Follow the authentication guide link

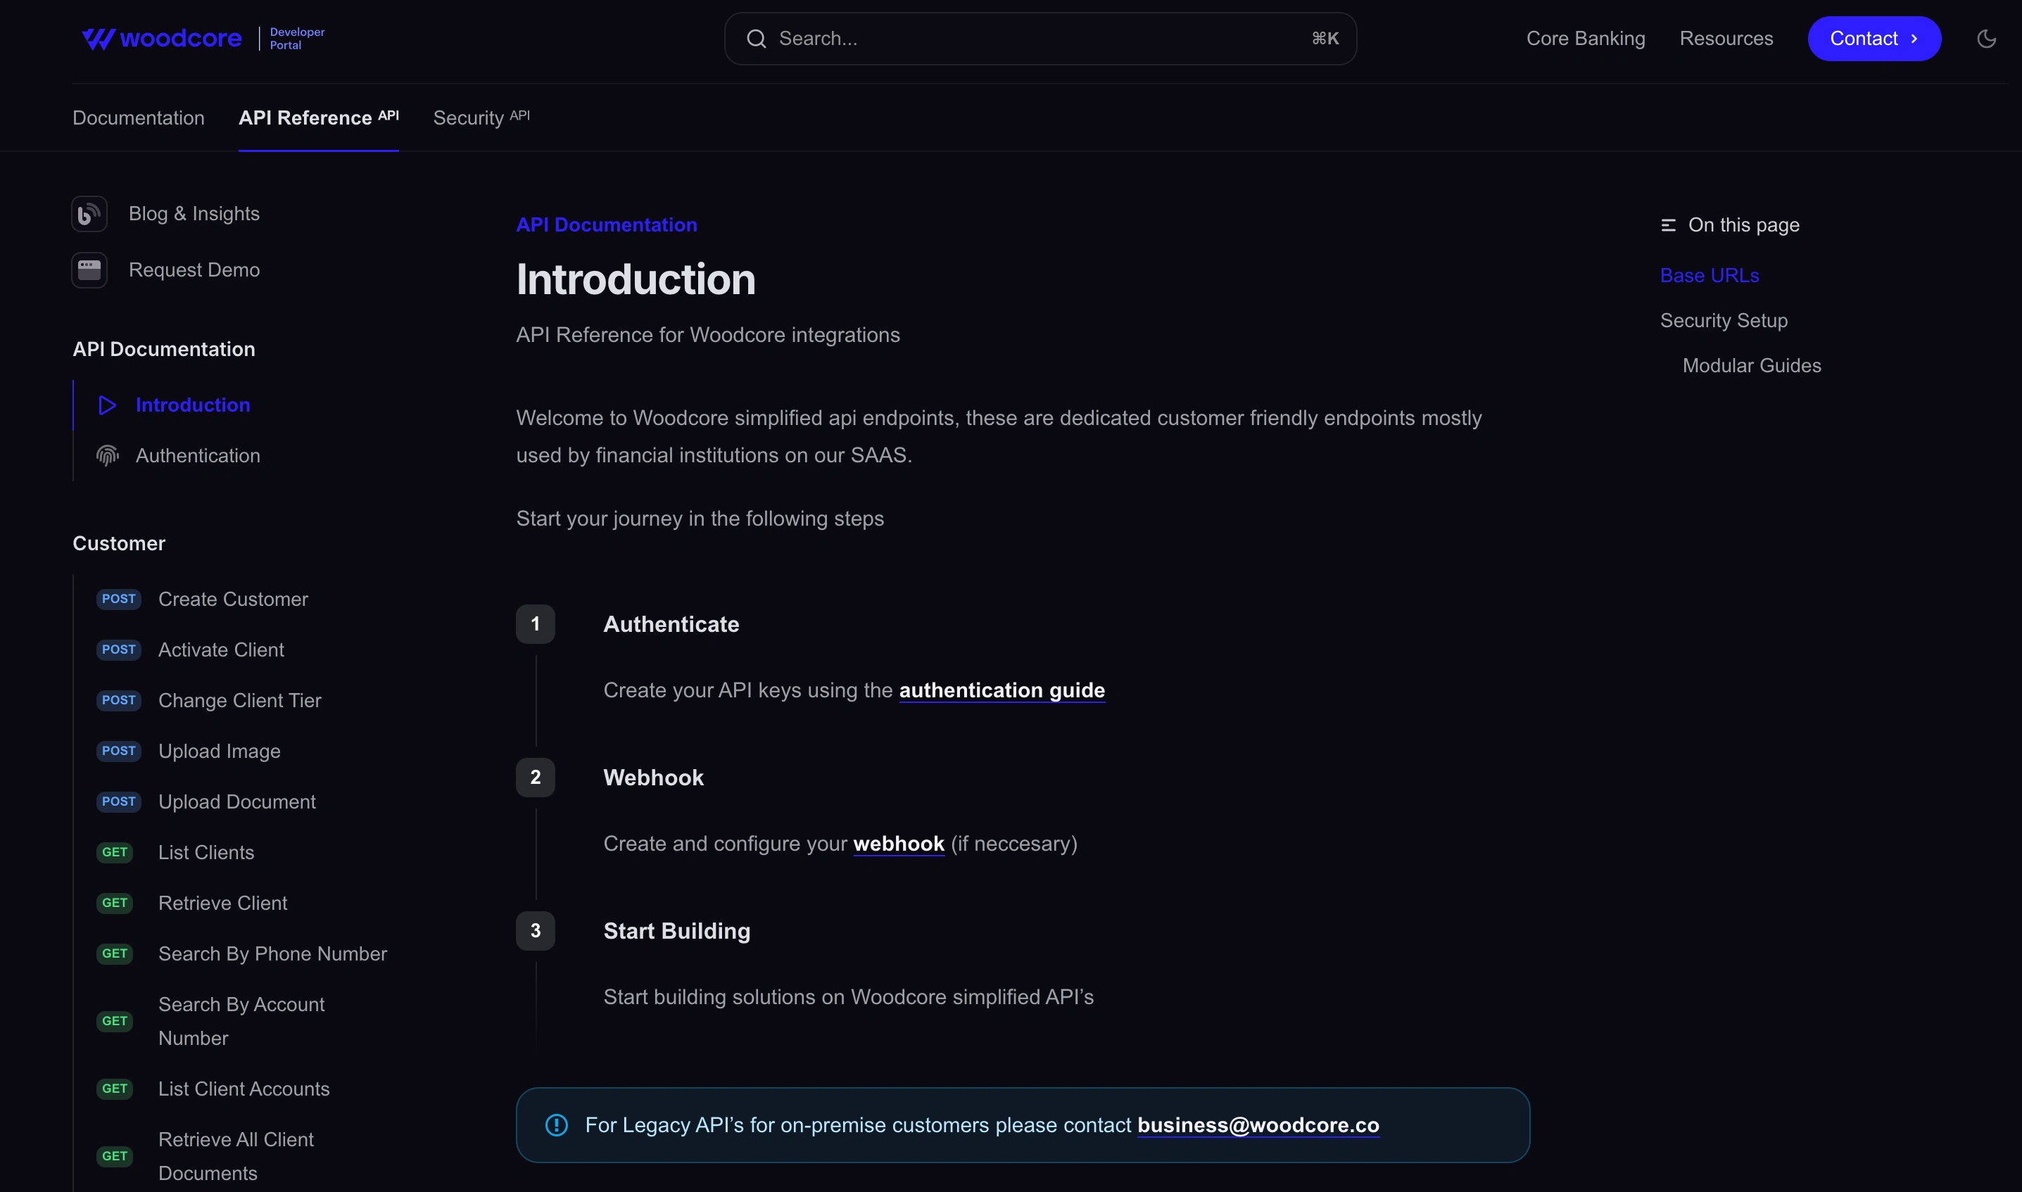[1001, 690]
